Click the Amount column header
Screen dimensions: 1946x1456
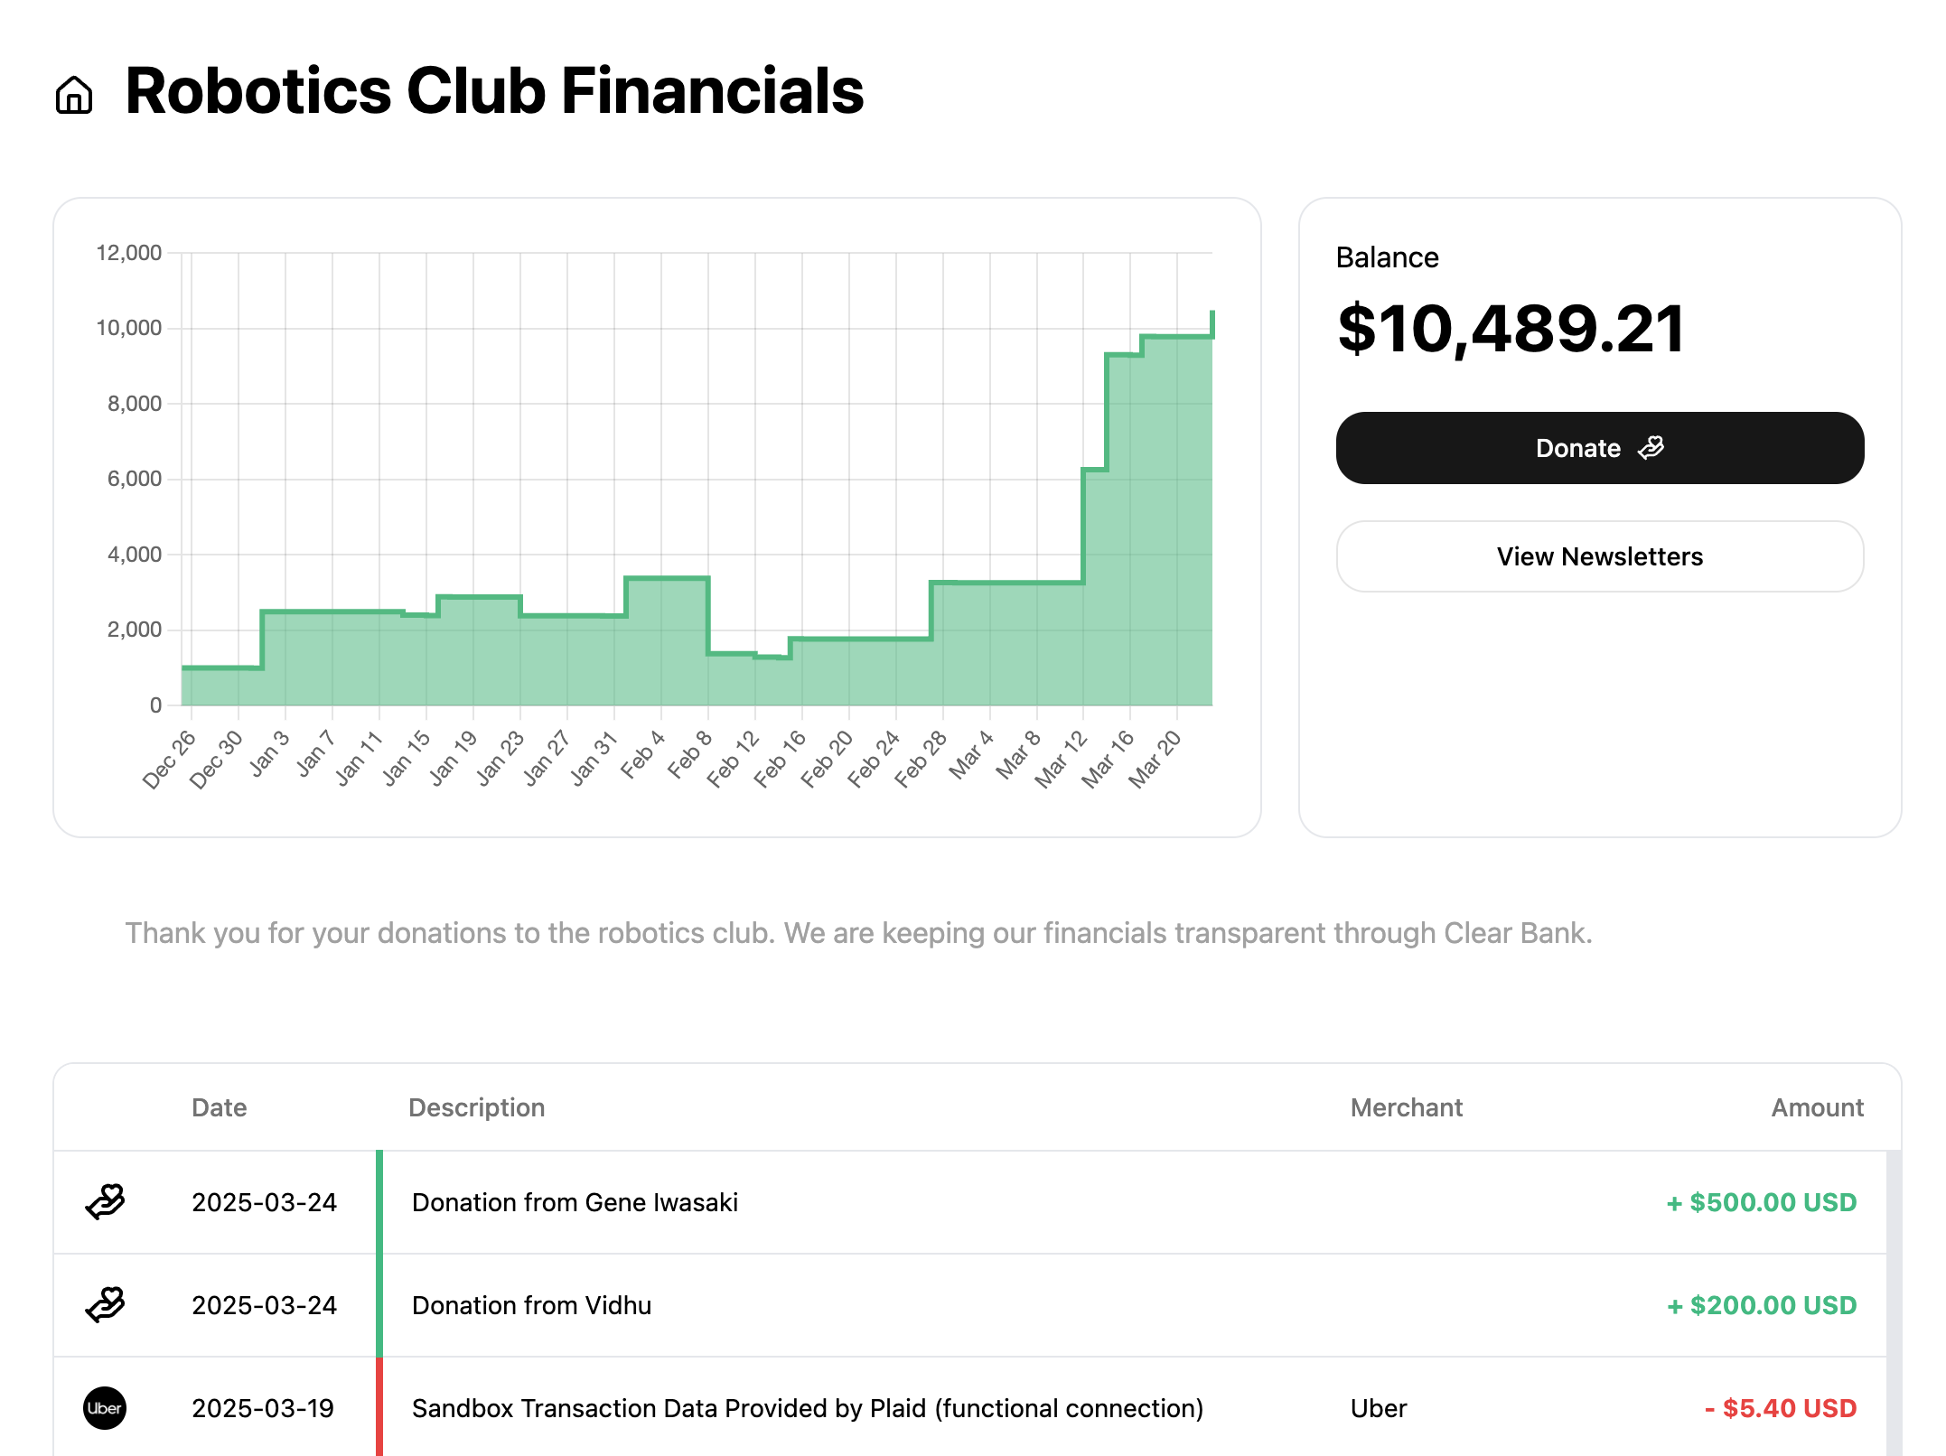(x=1817, y=1107)
